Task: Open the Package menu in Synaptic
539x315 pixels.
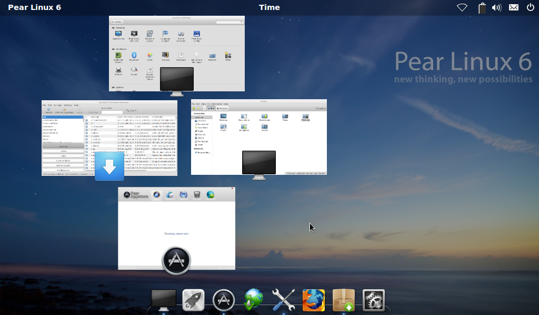Action: coord(57,105)
